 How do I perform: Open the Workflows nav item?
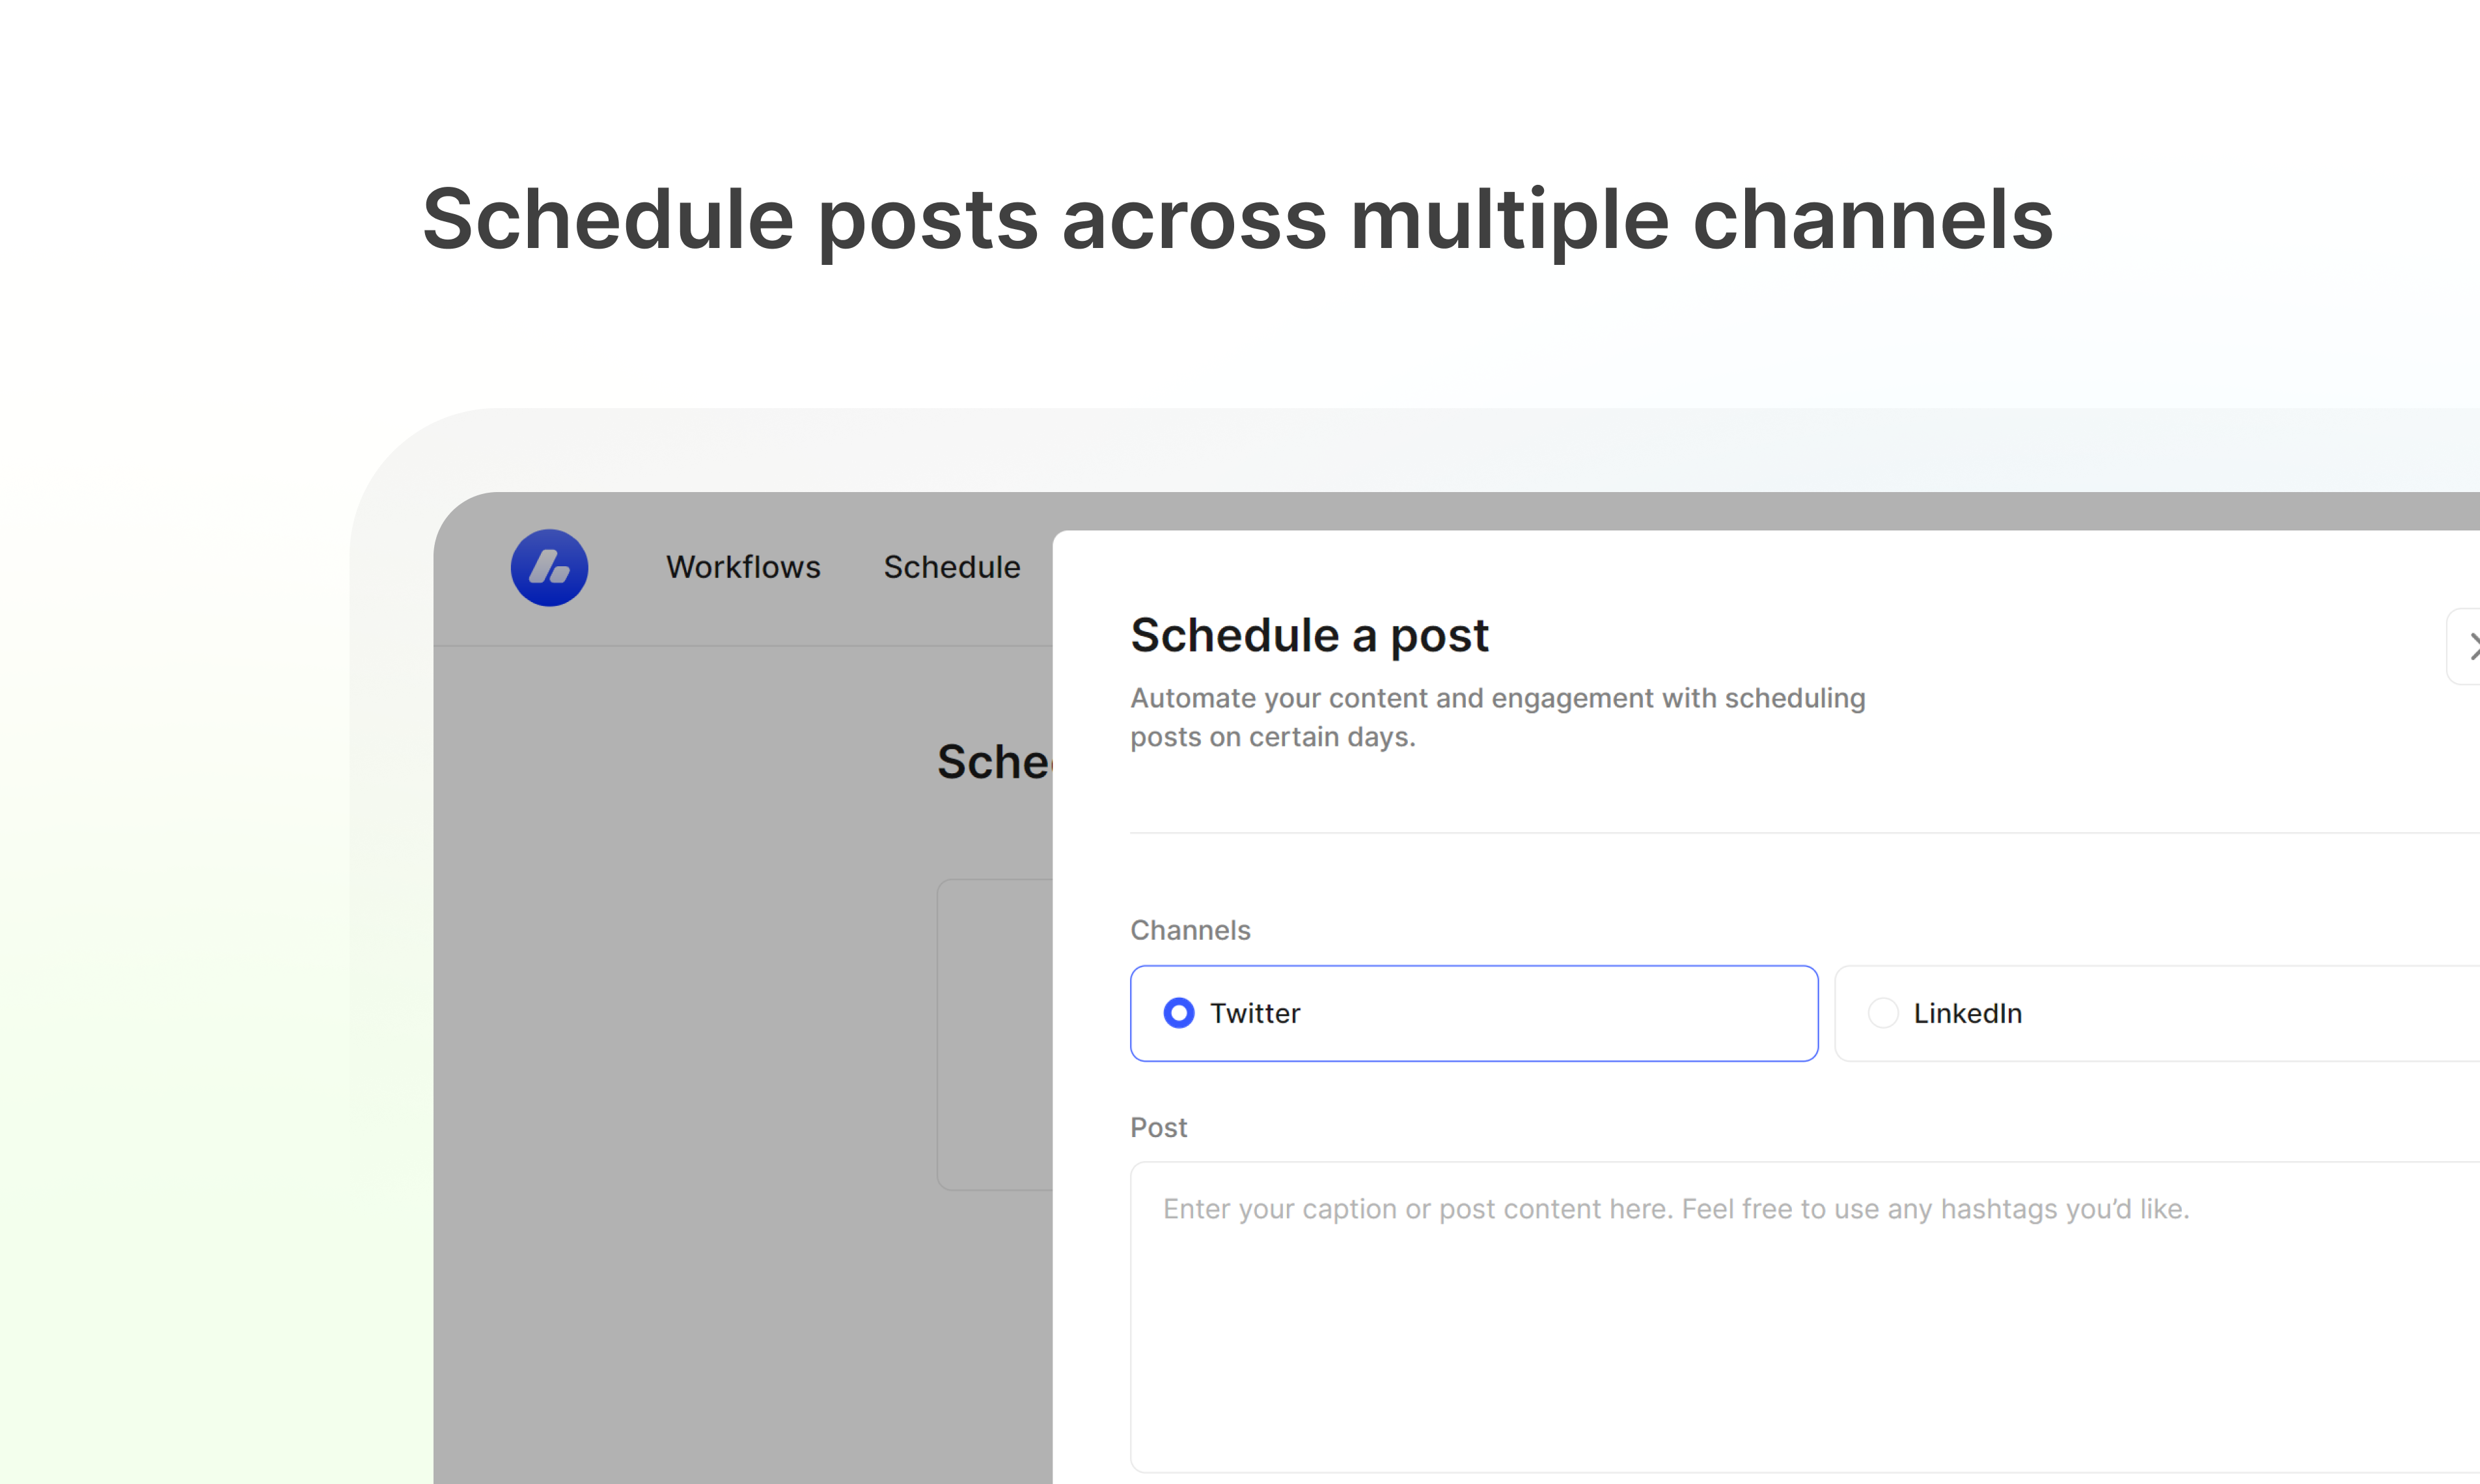click(743, 567)
